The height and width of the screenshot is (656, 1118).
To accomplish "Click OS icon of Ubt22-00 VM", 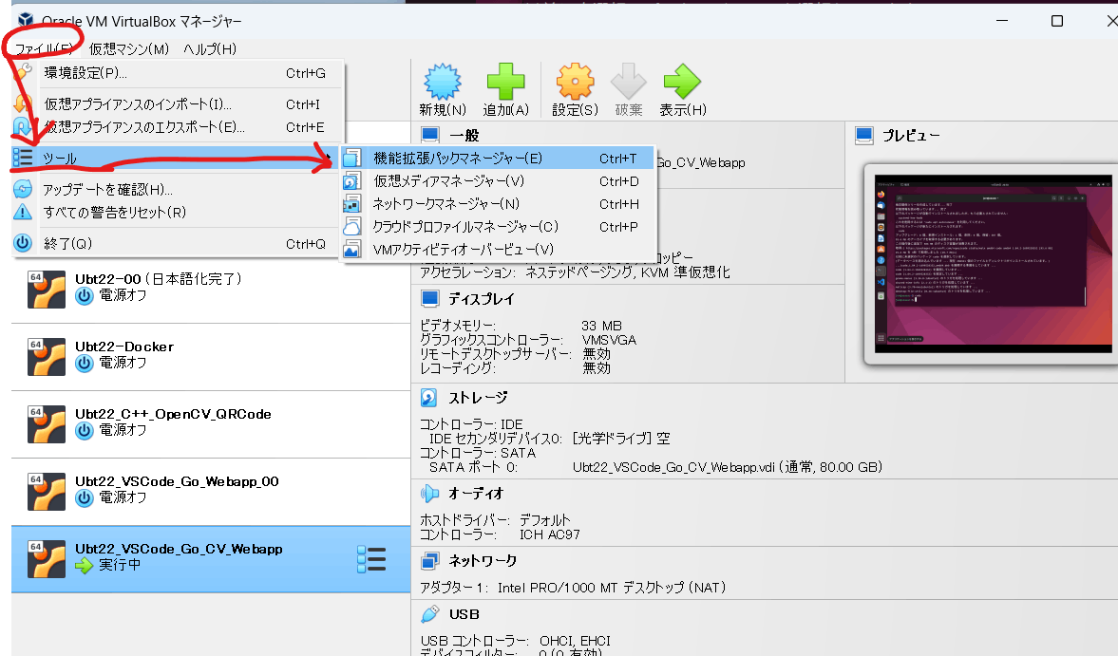I will (47, 290).
